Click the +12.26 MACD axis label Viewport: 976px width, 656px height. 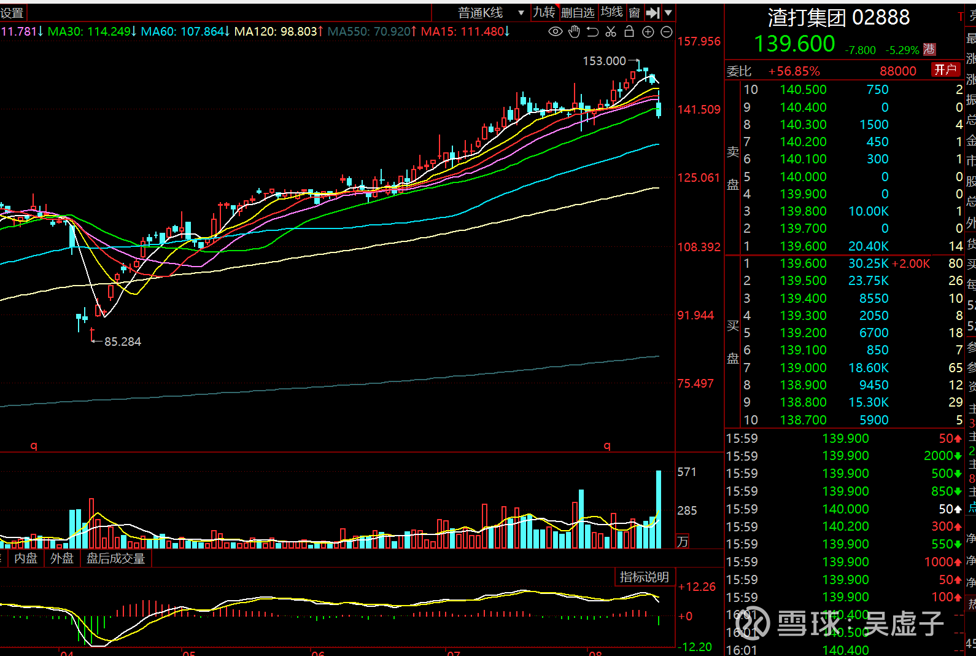[697, 587]
